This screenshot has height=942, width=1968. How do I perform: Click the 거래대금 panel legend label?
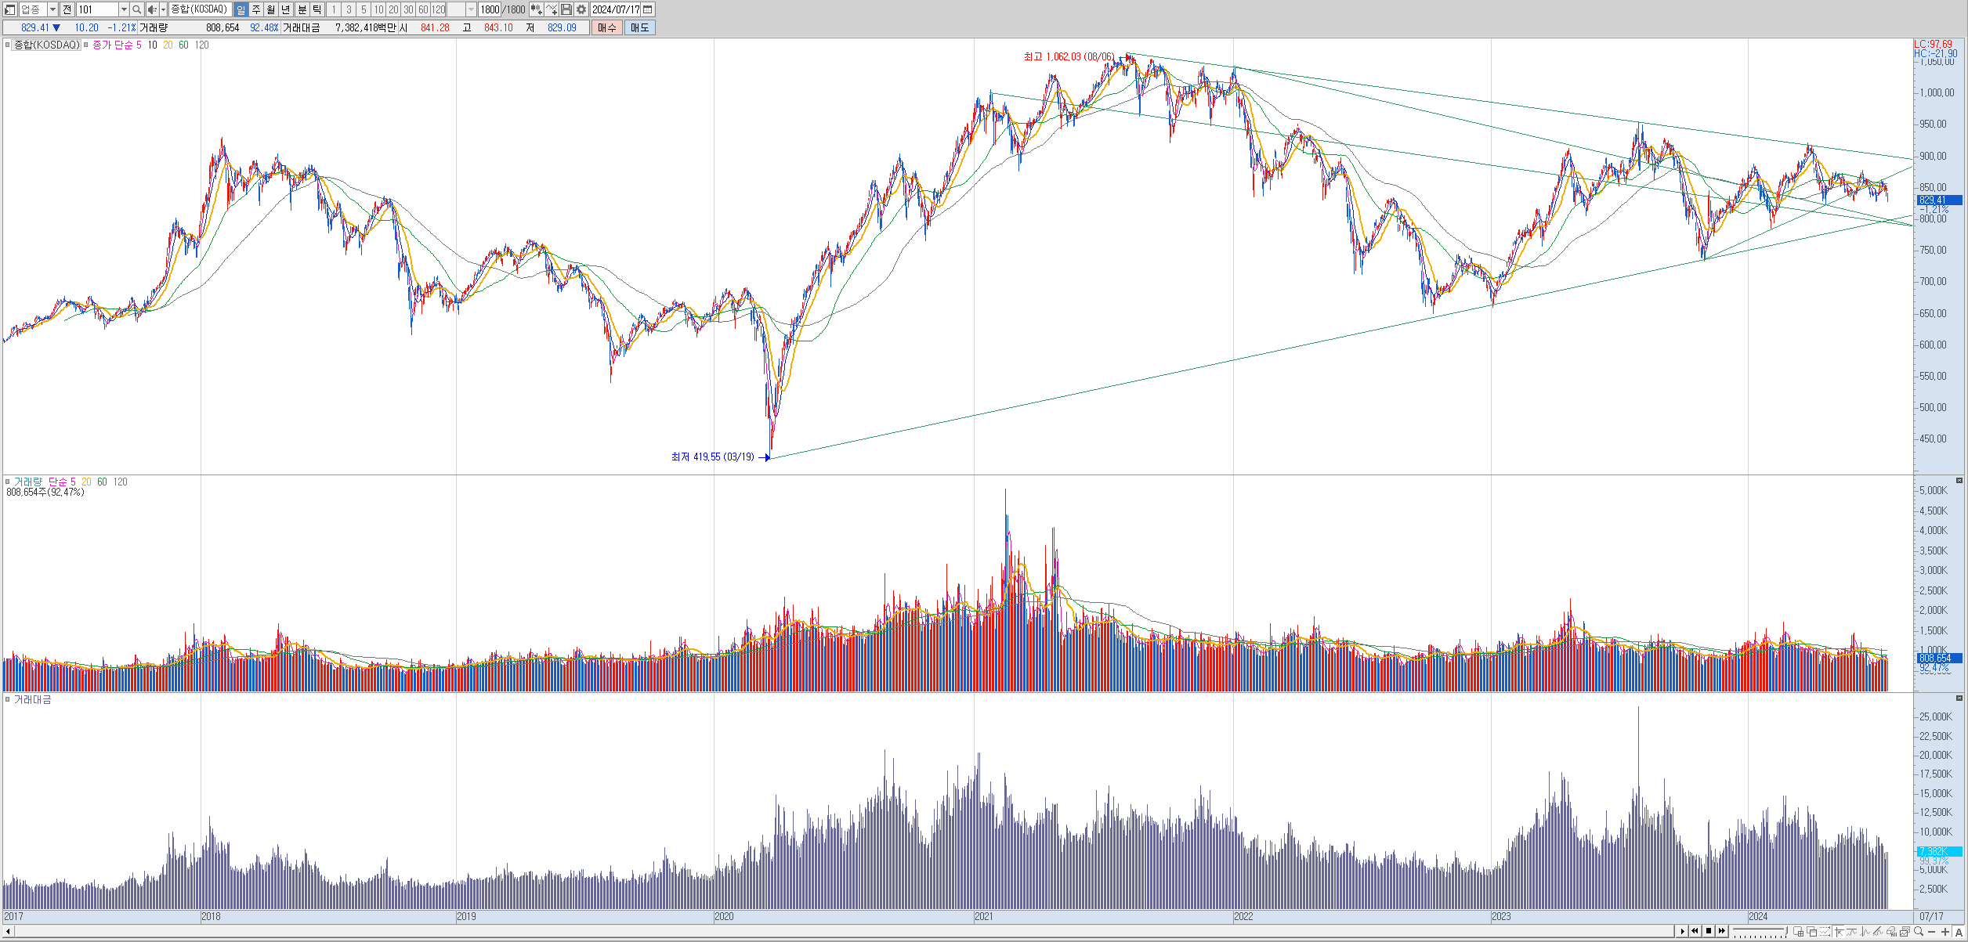point(33,699)
